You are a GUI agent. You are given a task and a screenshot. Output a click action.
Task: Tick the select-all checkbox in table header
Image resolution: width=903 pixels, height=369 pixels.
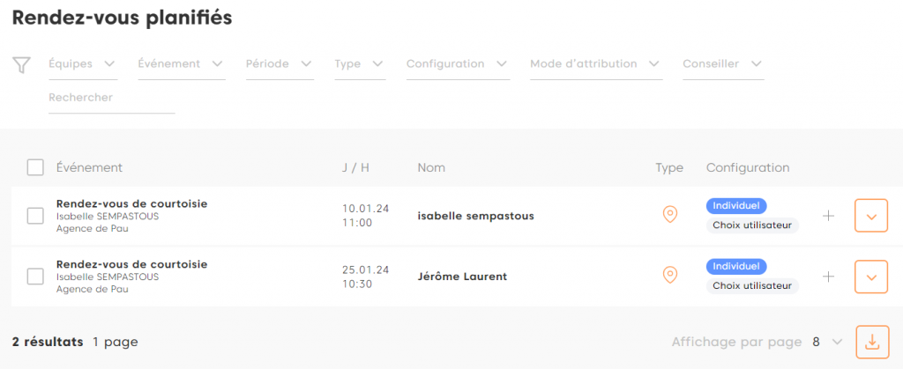coord(35,167)
